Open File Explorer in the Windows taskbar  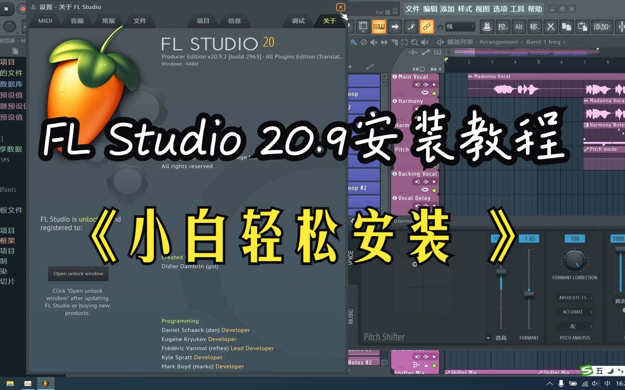click(10, 383)
